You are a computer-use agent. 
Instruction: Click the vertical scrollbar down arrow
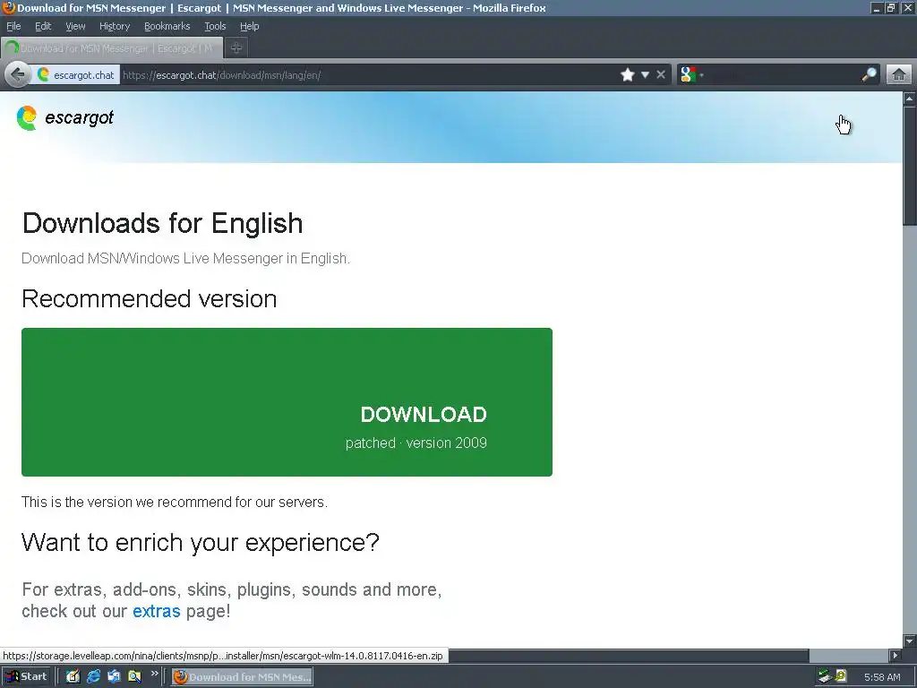point(910,641)
